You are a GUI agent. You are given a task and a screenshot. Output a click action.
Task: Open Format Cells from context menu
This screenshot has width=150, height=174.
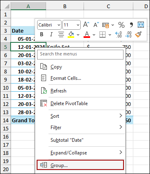[x=80, y=78]
